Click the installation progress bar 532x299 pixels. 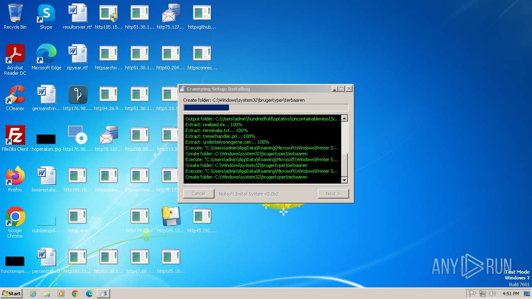pyautogui.click(x=266, y=108)
